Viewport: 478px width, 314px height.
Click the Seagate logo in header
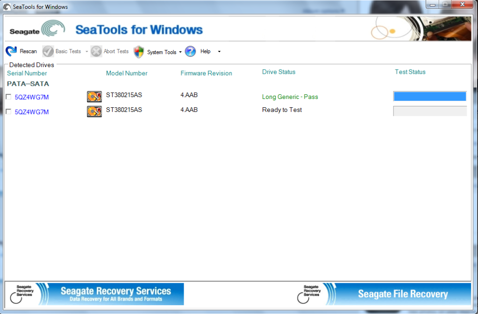[x=37, y=29]
